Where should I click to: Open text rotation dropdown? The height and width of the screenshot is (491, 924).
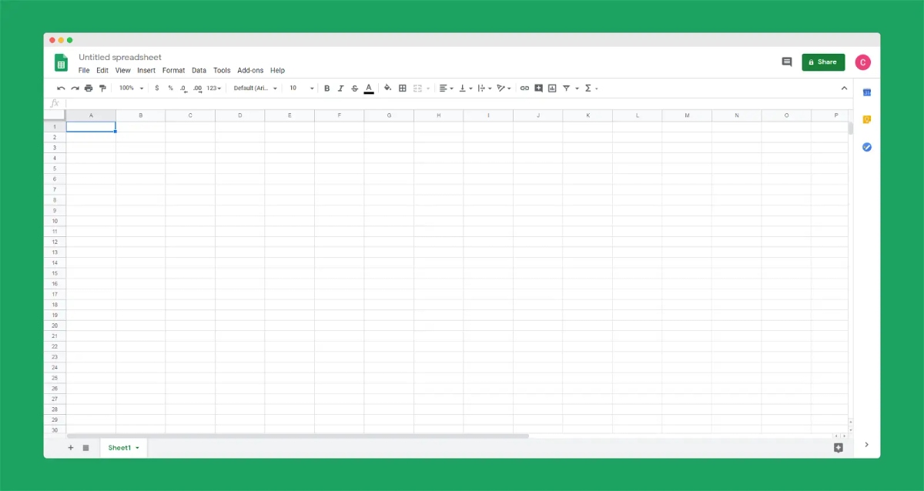coord(504,89)
